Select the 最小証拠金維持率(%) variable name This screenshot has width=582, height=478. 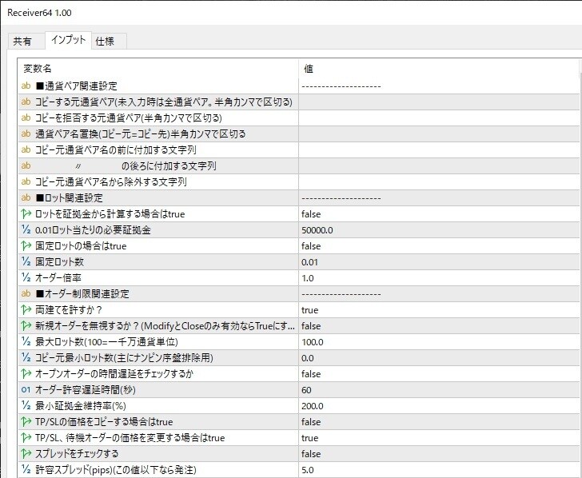click(x=81, y=405)
